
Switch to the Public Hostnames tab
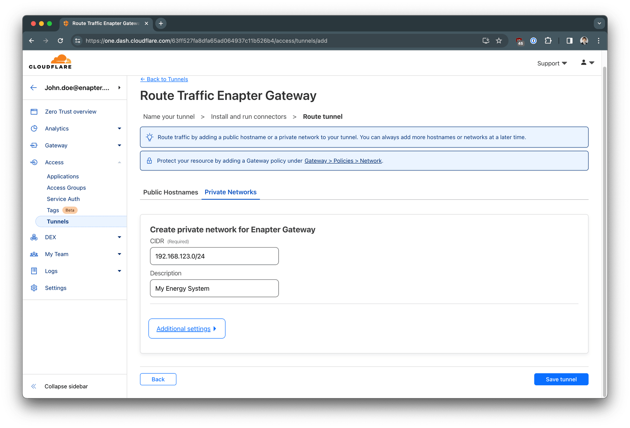coord(170,192)
